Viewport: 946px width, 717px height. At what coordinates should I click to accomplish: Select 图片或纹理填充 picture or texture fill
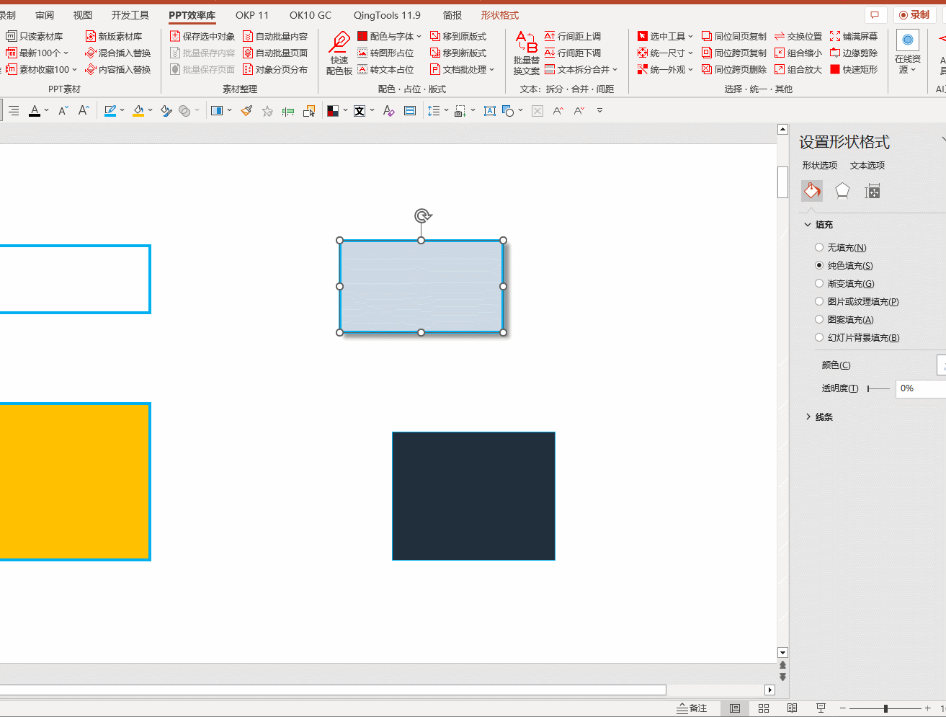857,301
